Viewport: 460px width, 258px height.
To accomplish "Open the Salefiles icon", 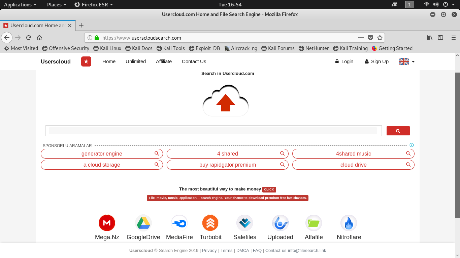I will (245, 223).
